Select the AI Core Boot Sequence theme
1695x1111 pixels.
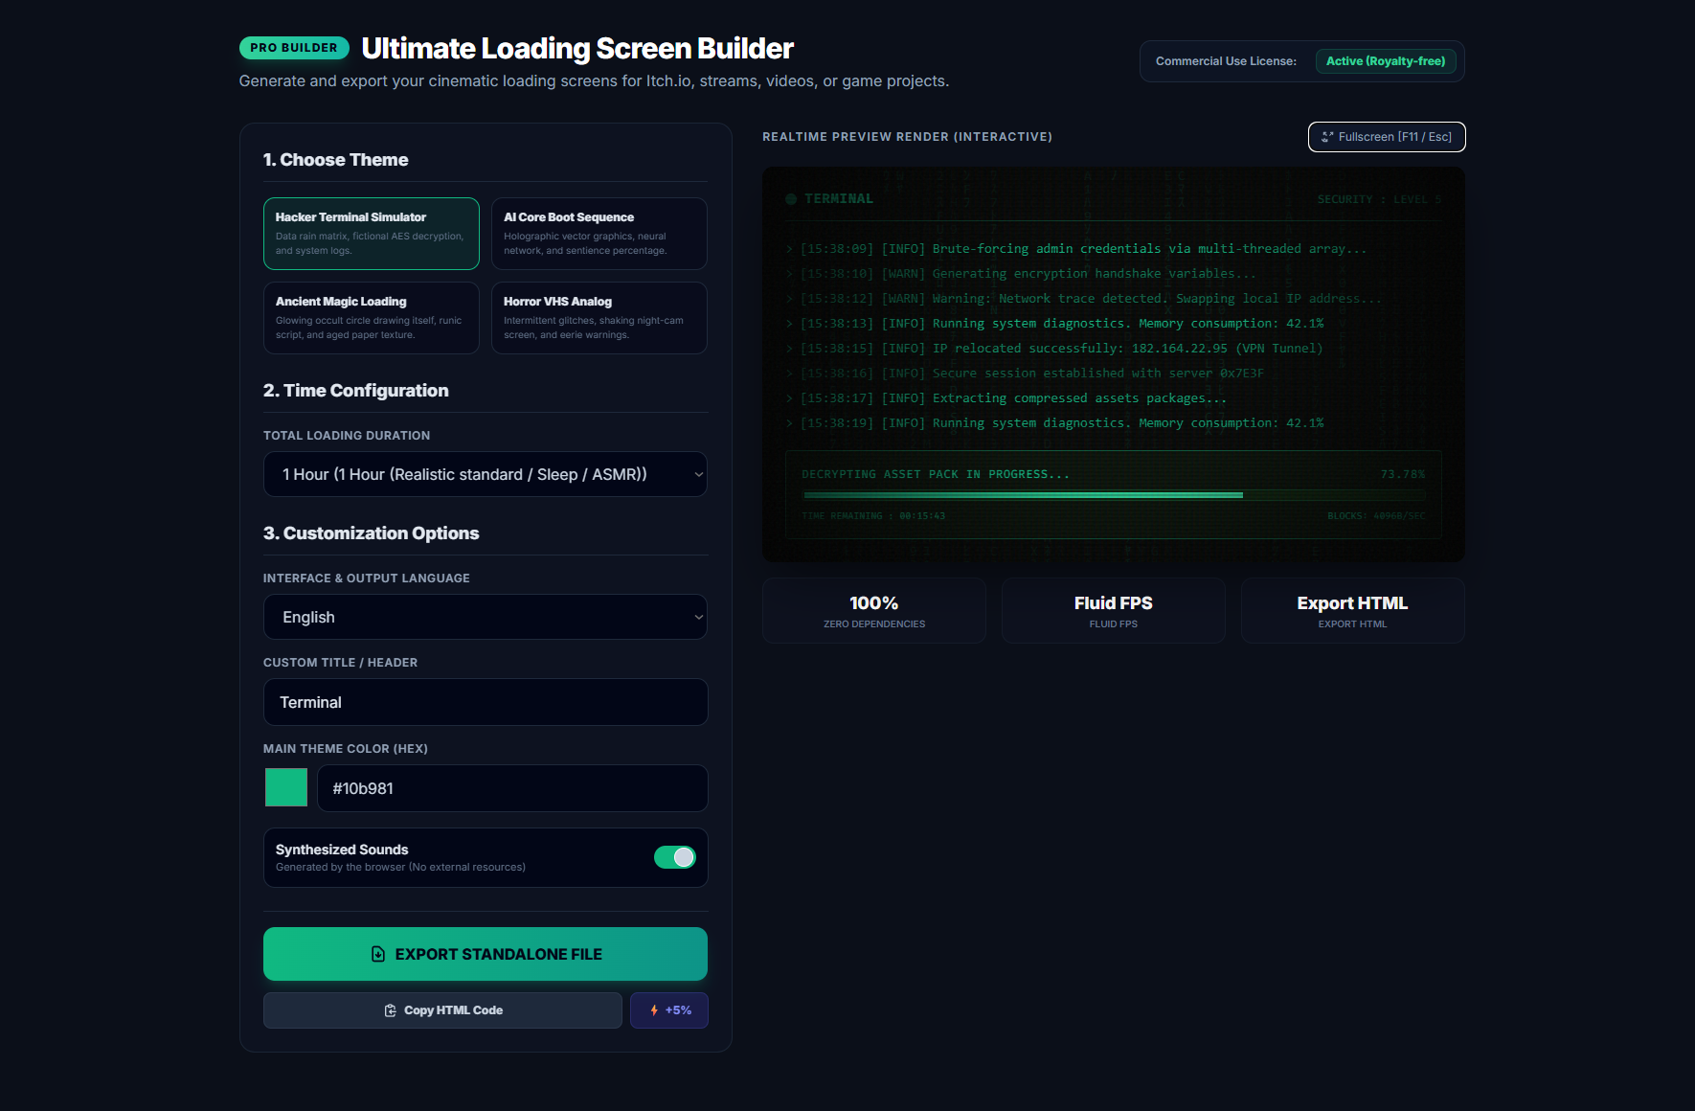[x=599, y=234]
